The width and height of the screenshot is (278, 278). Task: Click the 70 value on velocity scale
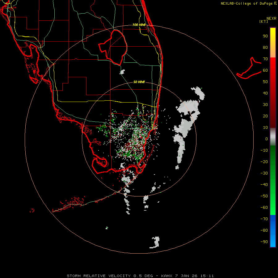(265, 59)
